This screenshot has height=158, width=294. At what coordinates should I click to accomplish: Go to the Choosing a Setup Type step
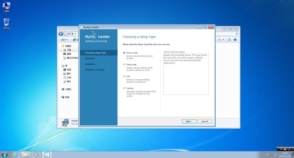pos(99,53)
